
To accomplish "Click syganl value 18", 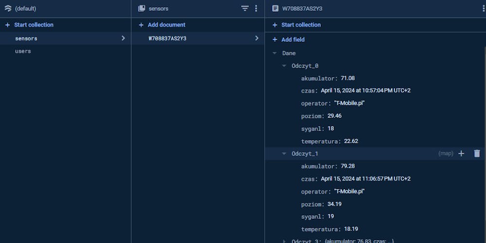I will pyautogui.click(x=330, y=129).
